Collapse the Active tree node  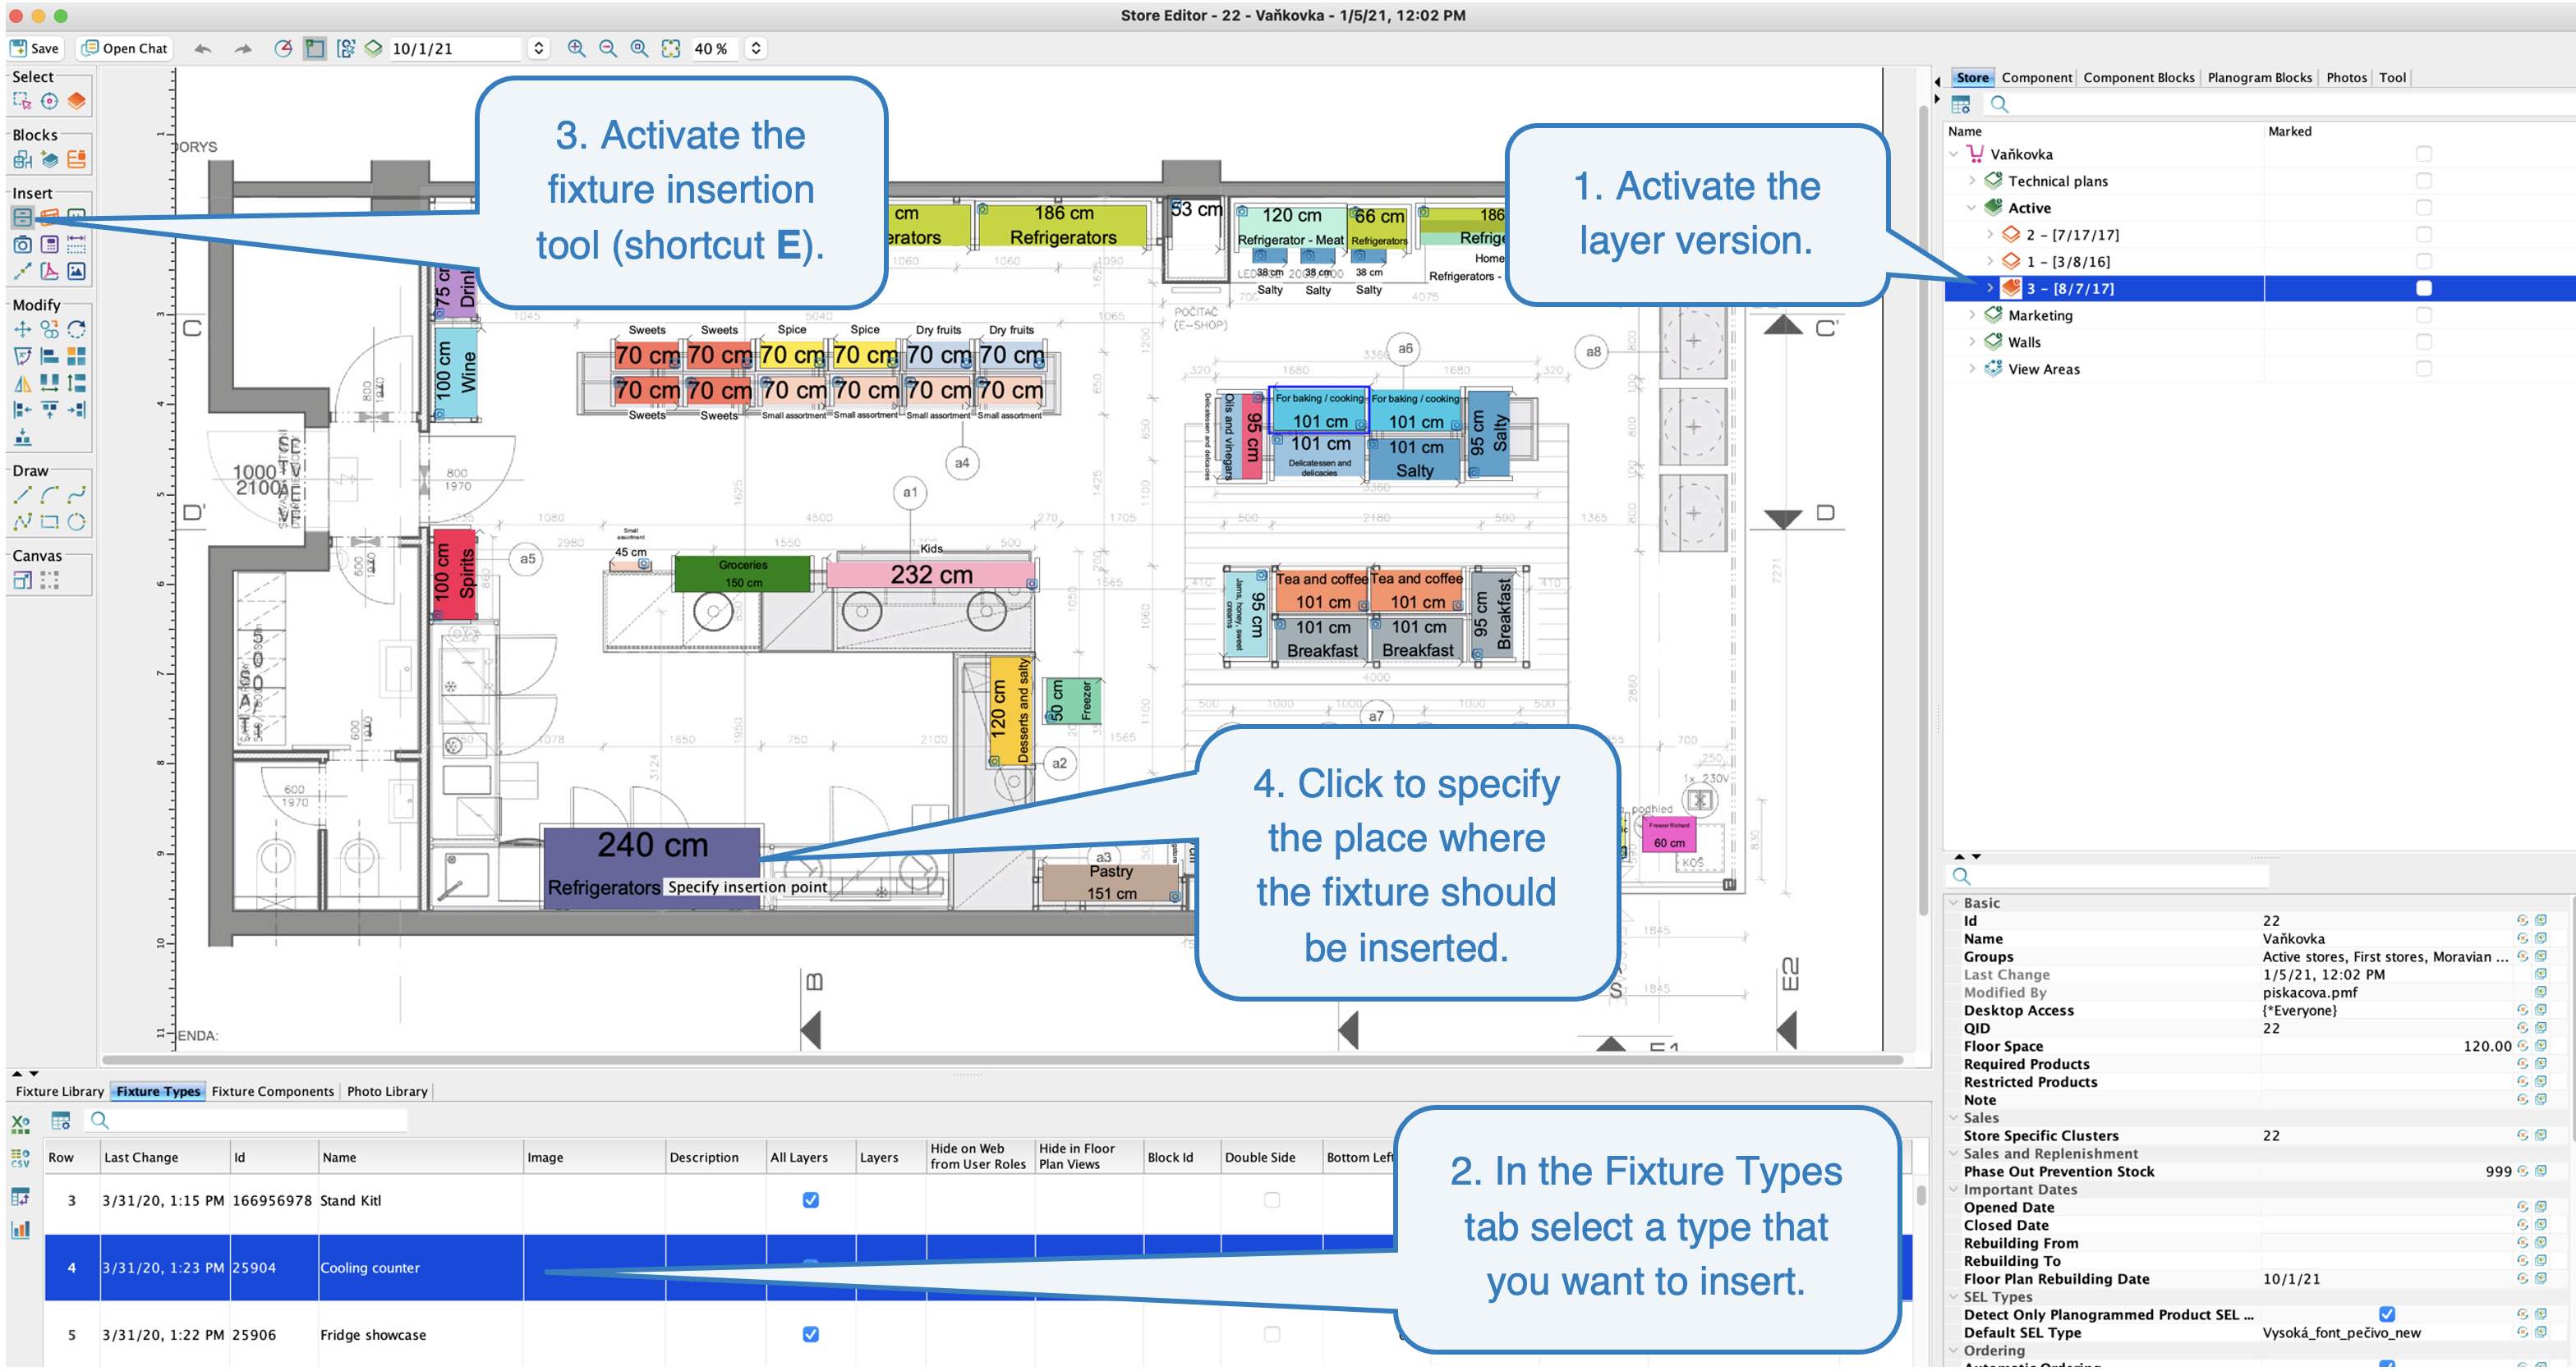tap(1971, 208)
